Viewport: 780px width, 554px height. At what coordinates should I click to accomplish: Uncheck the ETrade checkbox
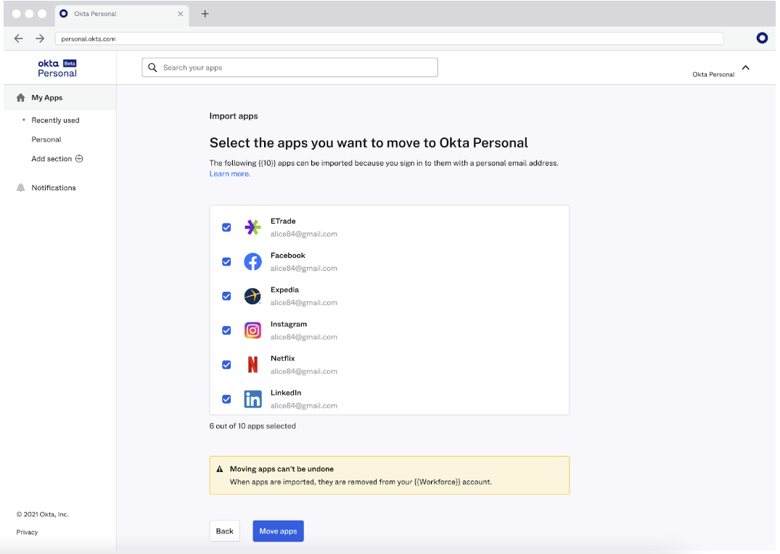[226, 227]
